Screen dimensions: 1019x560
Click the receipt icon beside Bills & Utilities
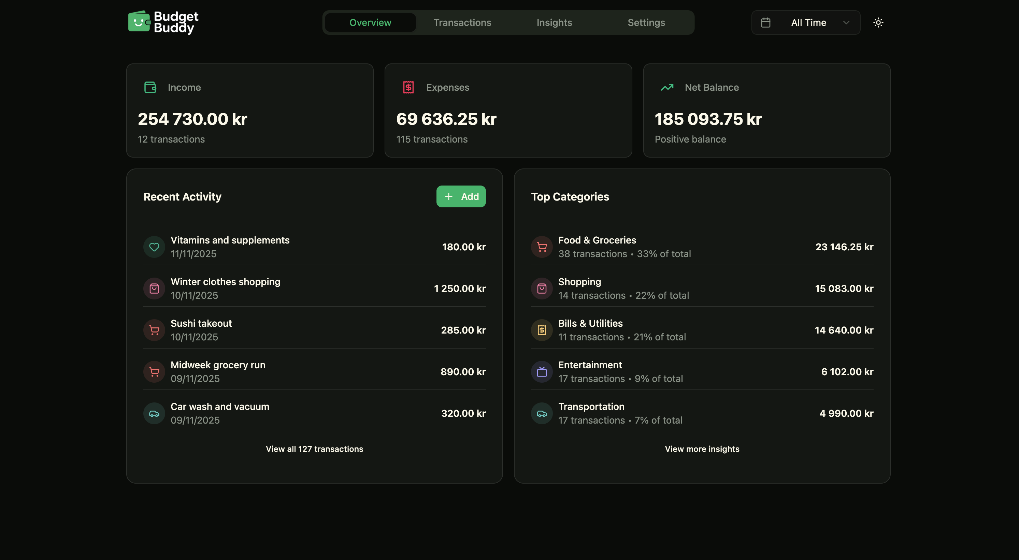point(542,330)
